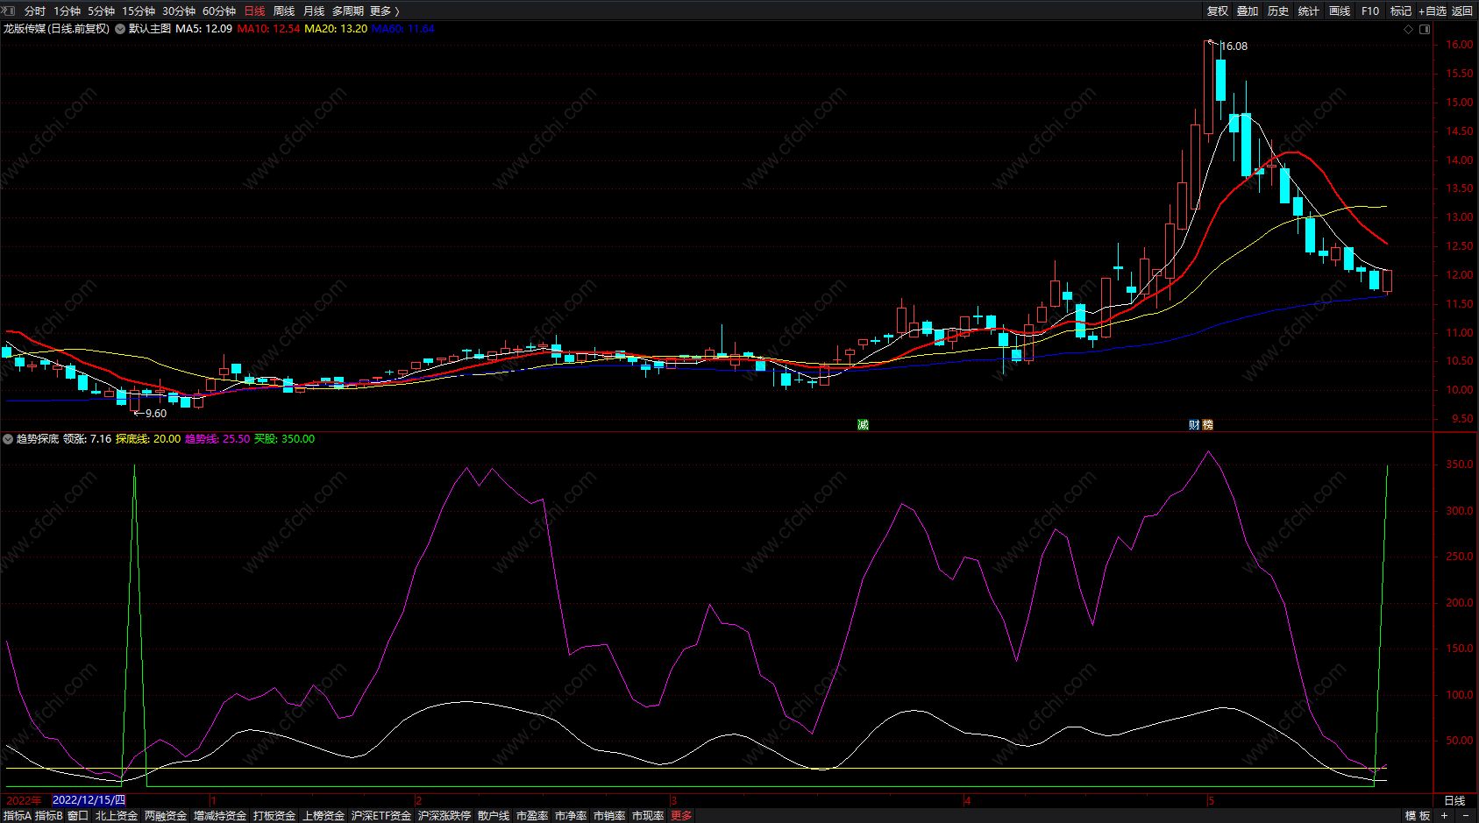
Task: Select the 15分钟 period
Action: tap(139, 11)
